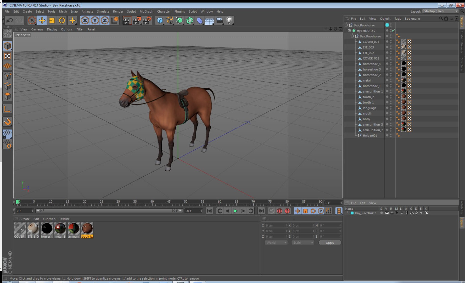
Task: Toggle HyperNURBS green enable checkmark
Action: 393,31
